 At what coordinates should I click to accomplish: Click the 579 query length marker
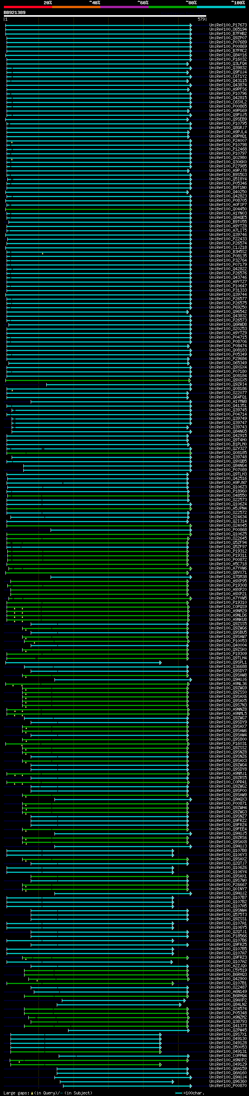(201, 19)
